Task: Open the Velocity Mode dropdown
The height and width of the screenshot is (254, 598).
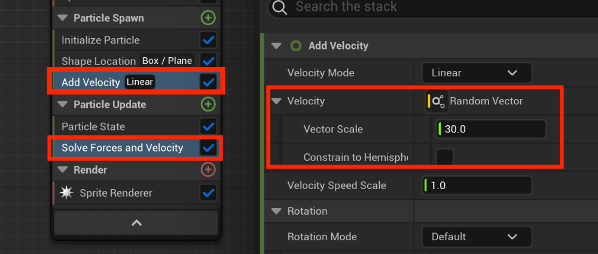Action: [x=476, y=73]
